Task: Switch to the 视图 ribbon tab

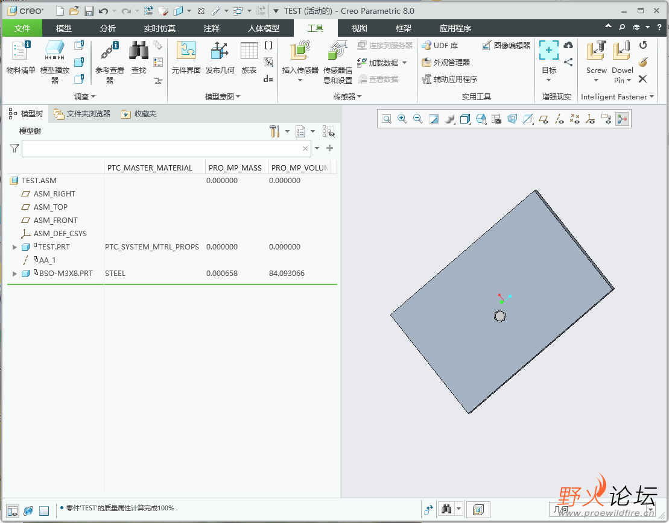Action: [x=359, y=28]
